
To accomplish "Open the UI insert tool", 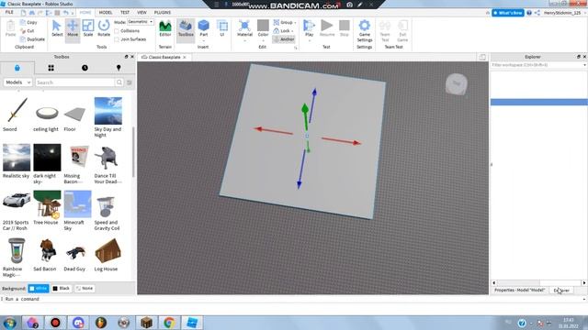I will [222, 28].
